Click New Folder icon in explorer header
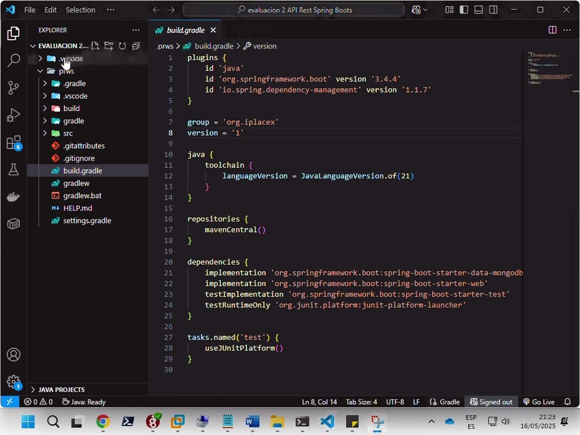This screenshot has width=580, height=435. [109, 46]
